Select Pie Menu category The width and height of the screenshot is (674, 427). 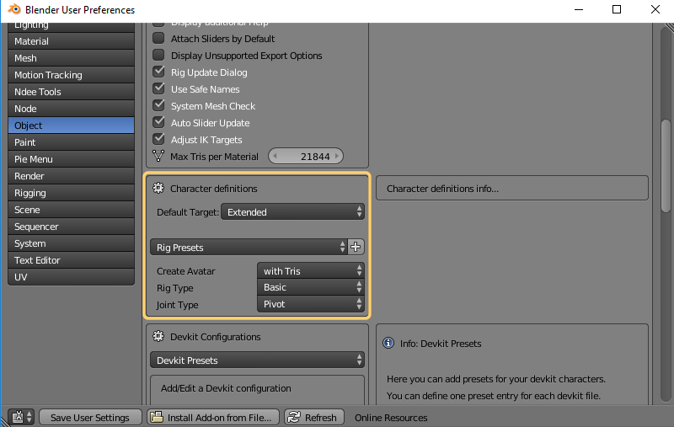point(72,159)
